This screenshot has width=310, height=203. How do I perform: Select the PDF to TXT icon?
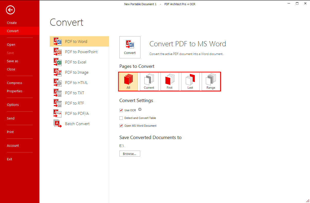[58, 93]
